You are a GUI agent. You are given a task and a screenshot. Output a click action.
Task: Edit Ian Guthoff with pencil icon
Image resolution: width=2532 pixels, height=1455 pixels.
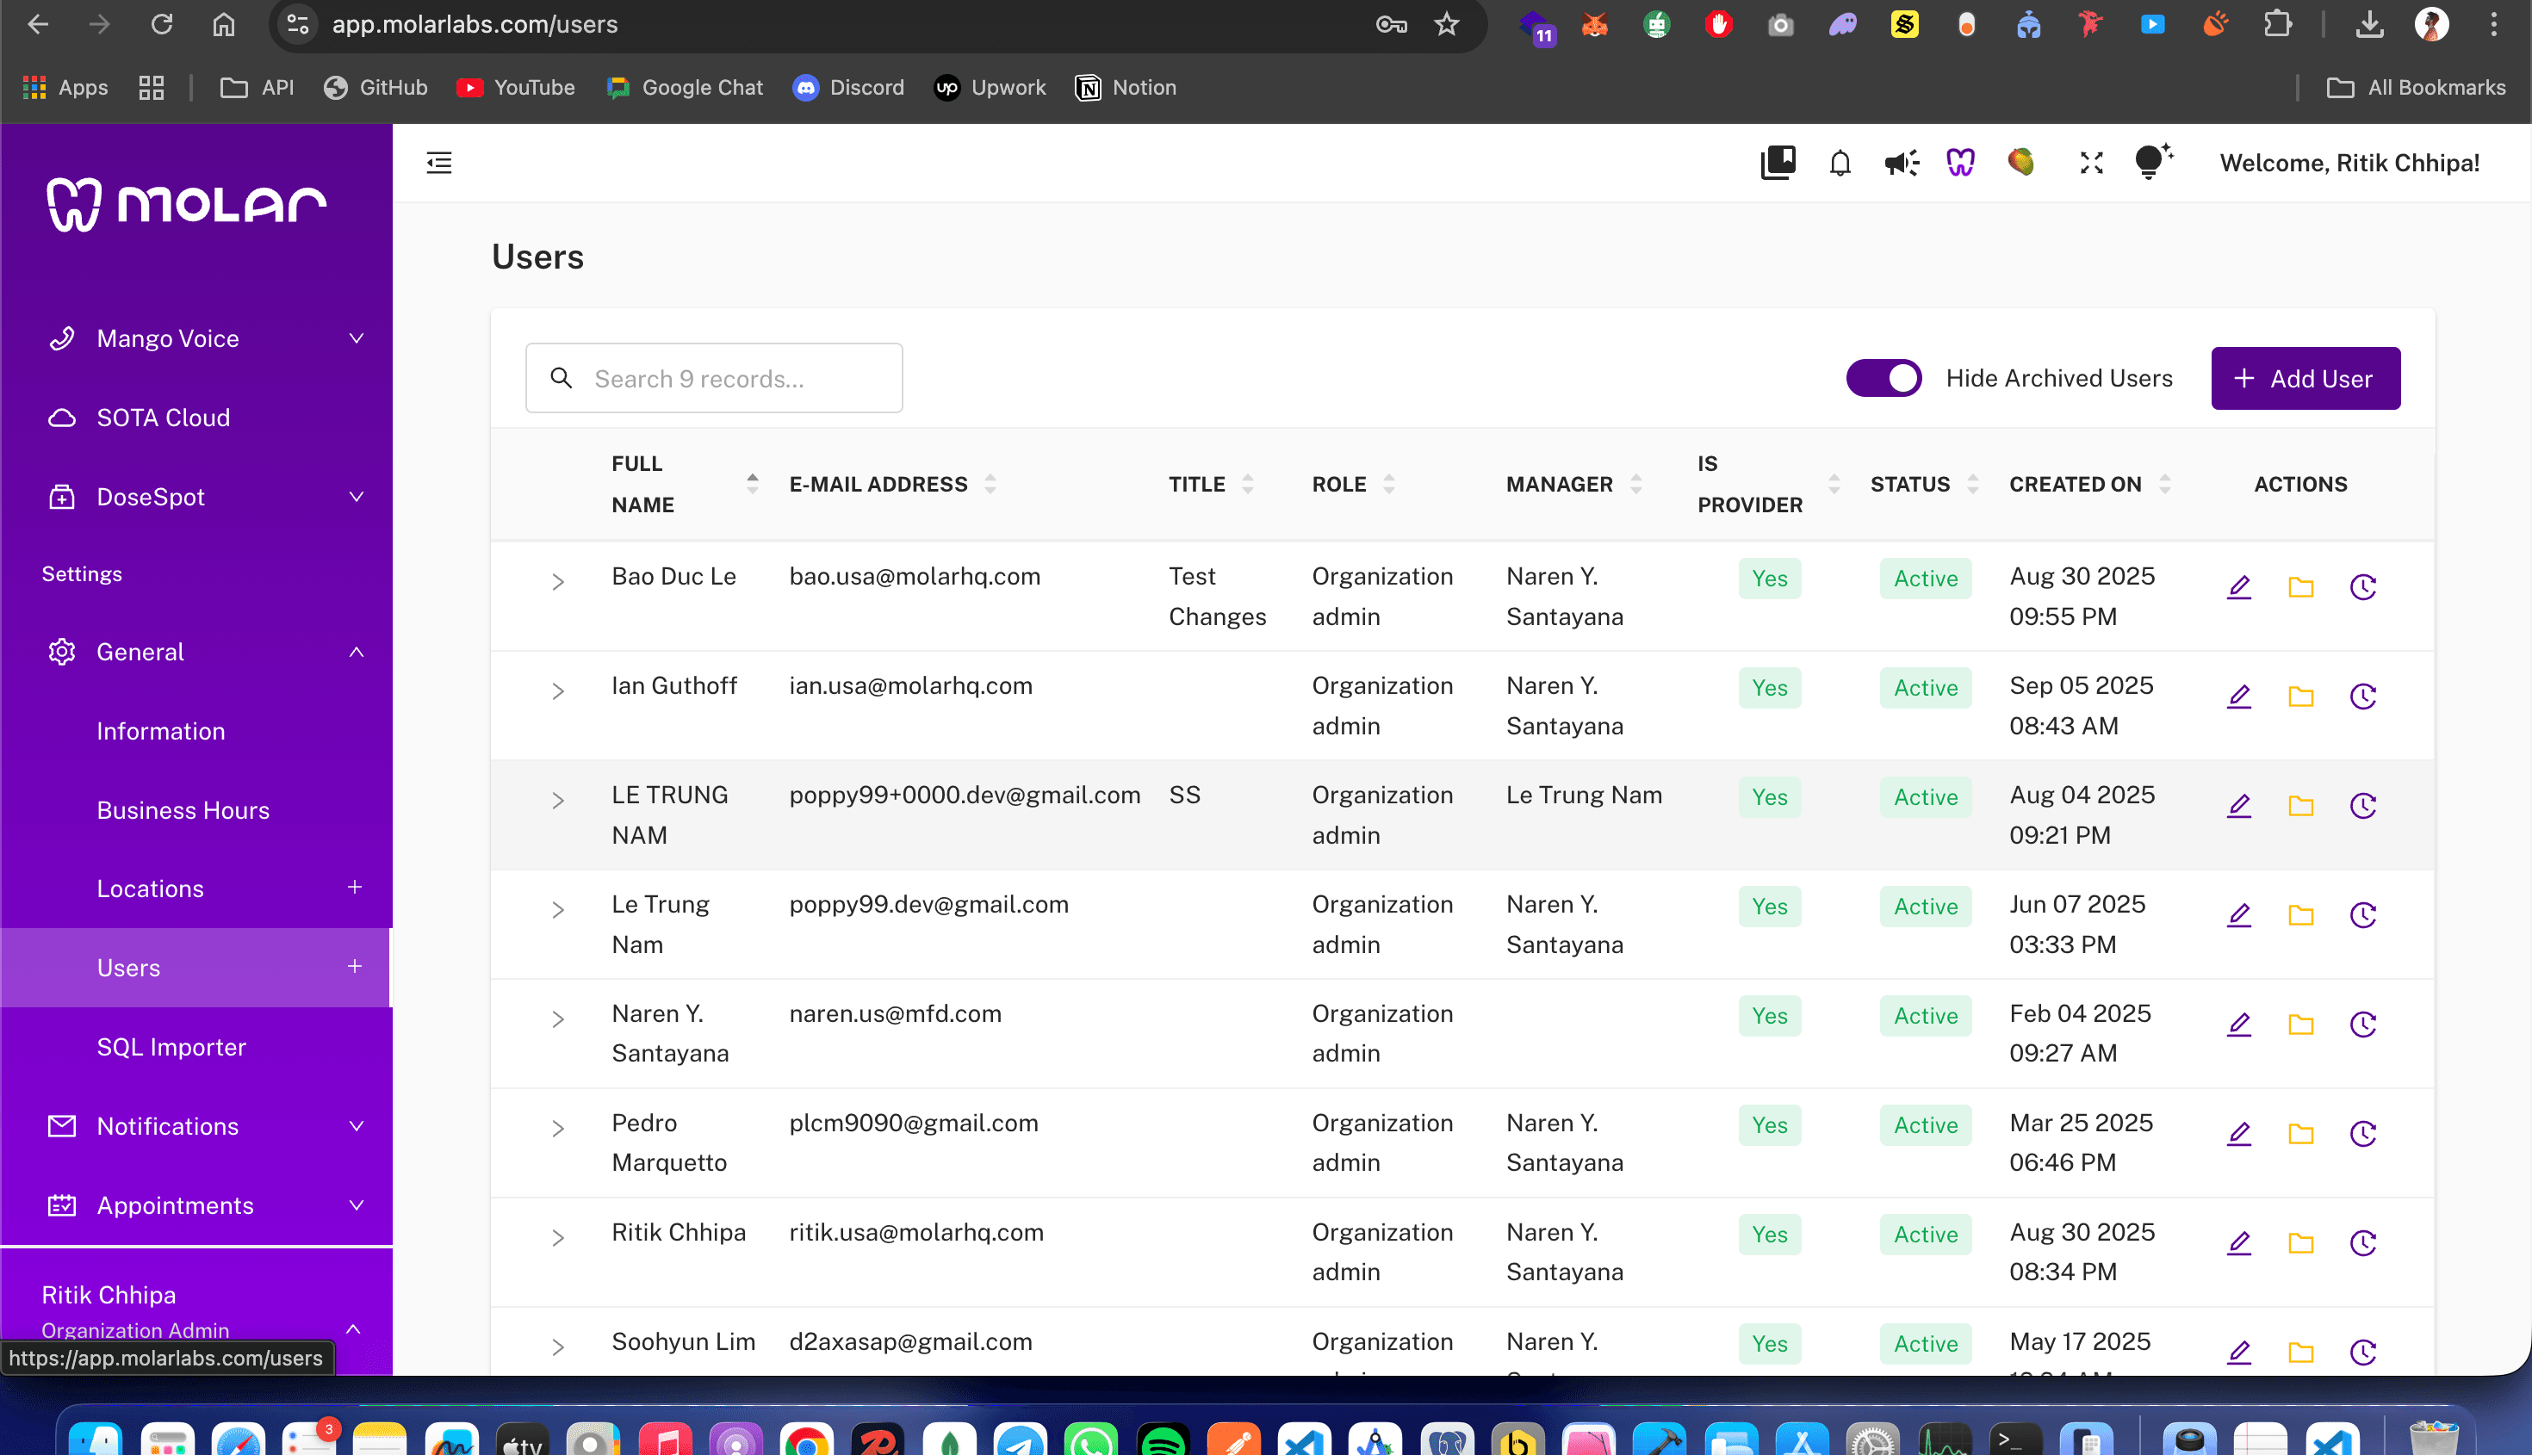(x=2239, y=696)
